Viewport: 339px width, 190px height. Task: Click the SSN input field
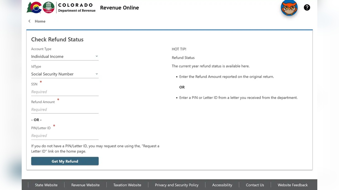[65, 92]
